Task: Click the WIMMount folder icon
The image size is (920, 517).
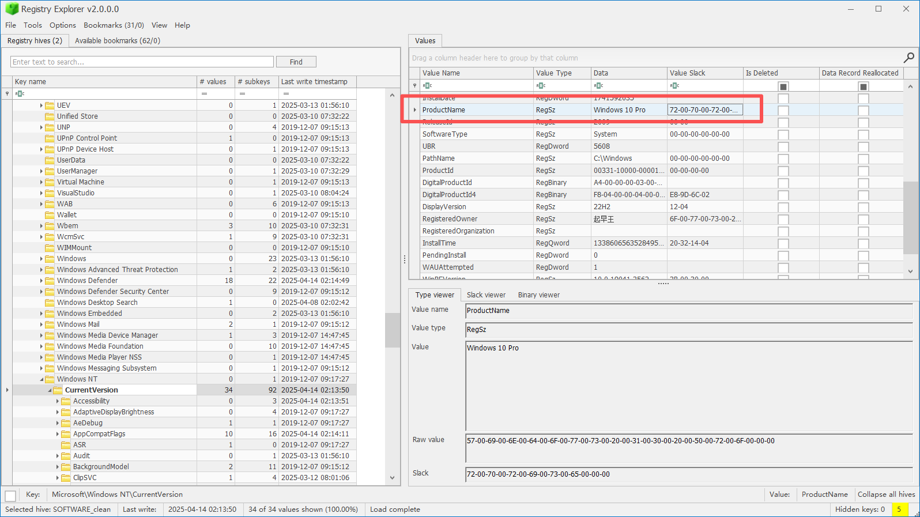Action: (x=50, y=248)
